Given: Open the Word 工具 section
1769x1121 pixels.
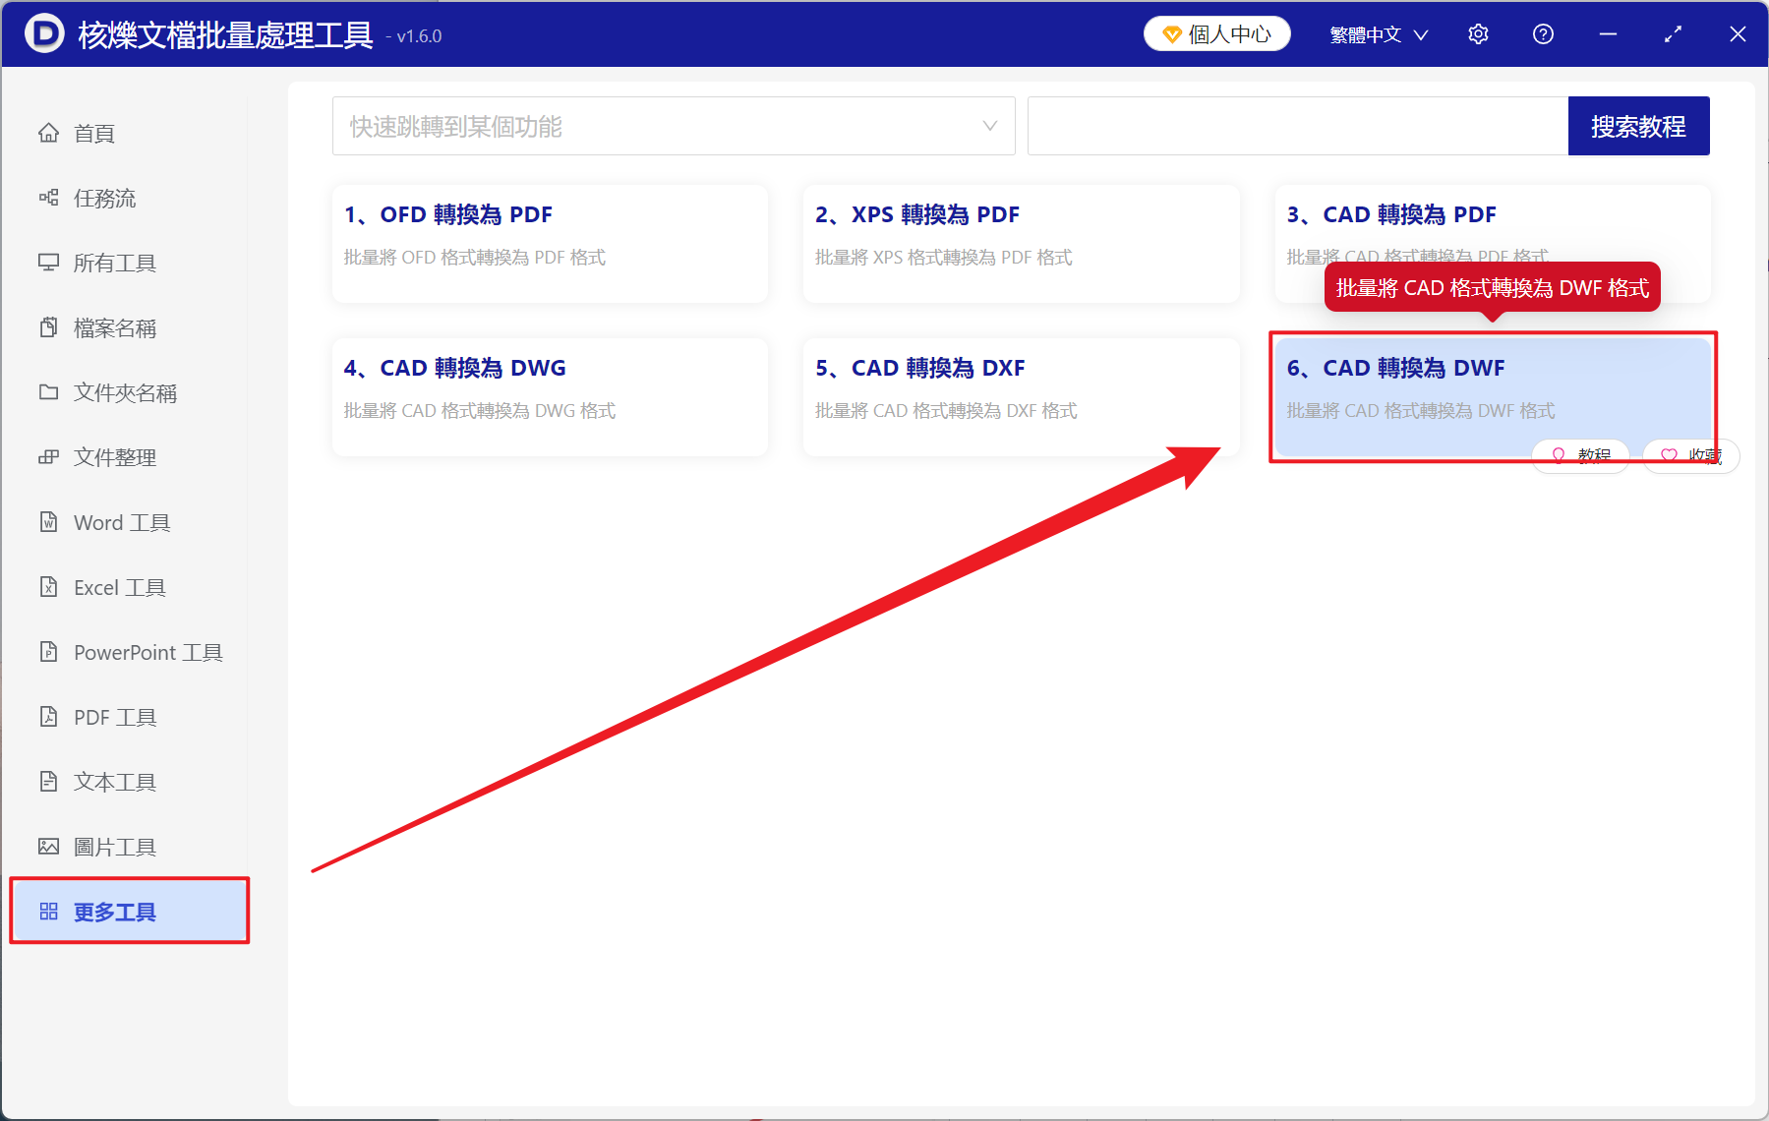Looking at the screenshot, I should point(121,522).
